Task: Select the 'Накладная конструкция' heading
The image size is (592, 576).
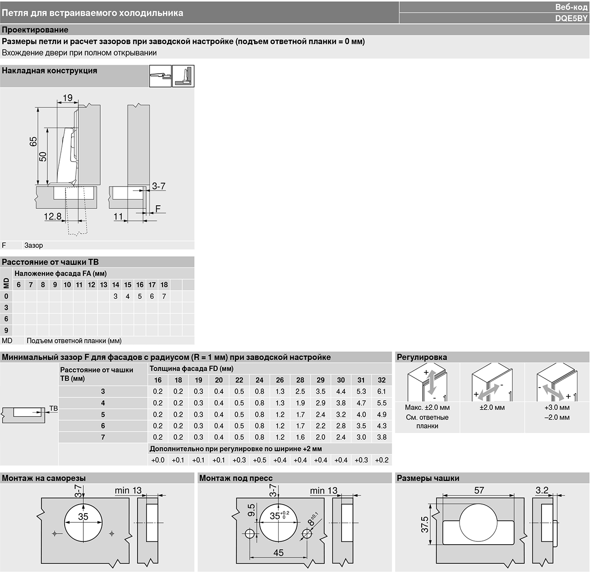Action: (x=50, y=71)
